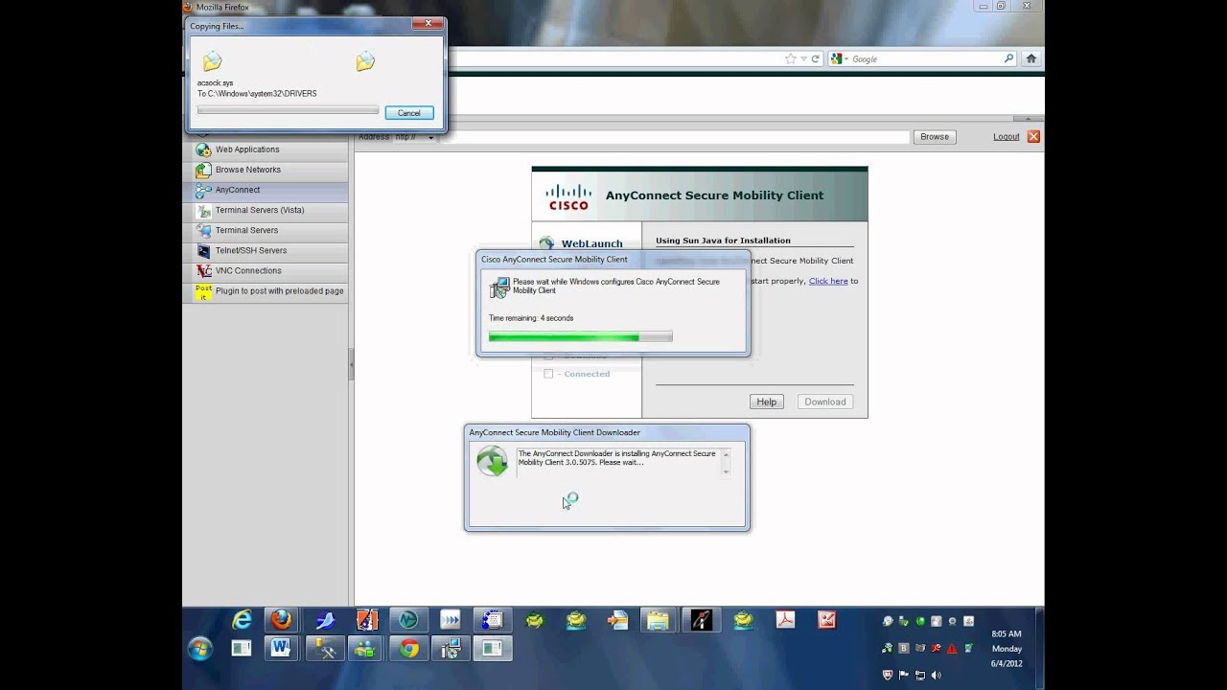Click the Windows installer computer icon
This screenshot has height=690, width=1227.
tap(499, 287)
